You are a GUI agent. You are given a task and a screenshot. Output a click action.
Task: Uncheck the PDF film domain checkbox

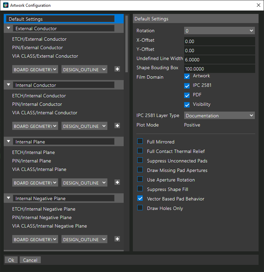(x=187, y=95)
